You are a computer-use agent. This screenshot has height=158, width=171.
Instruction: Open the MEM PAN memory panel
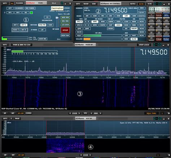(x=65, y=35)
